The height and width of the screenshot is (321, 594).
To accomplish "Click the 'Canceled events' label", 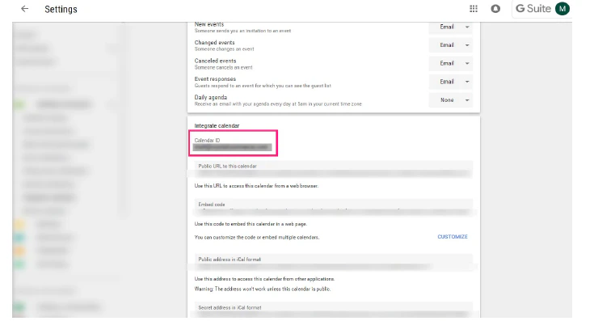I will pyautogui.click(x=215, y=61).
